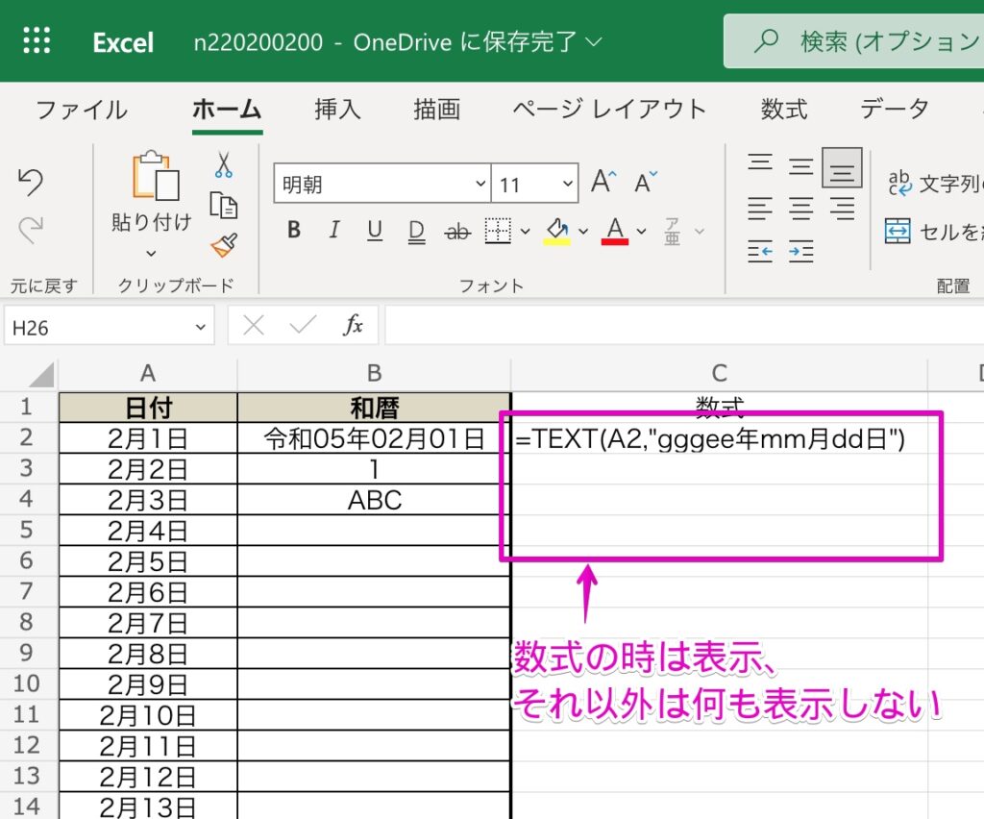Expand fill color options arrow

tap(583, 232)
